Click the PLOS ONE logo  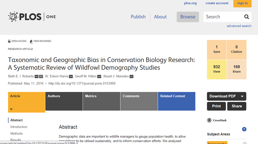[32, 17]
